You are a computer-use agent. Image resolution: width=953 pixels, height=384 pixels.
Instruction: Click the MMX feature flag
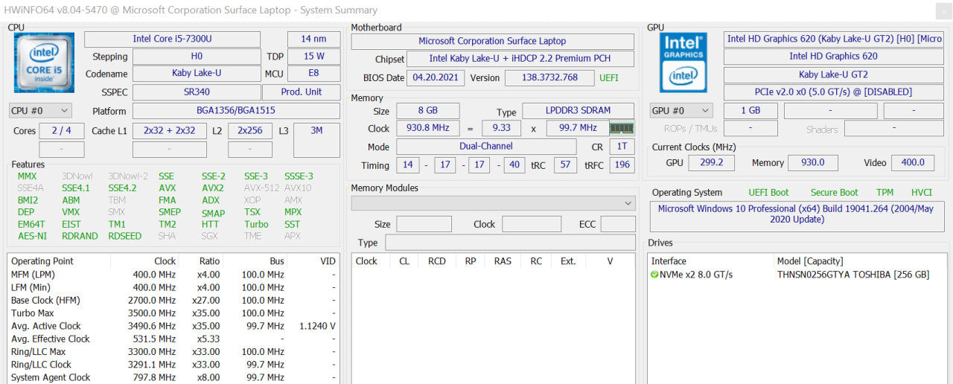27,176
